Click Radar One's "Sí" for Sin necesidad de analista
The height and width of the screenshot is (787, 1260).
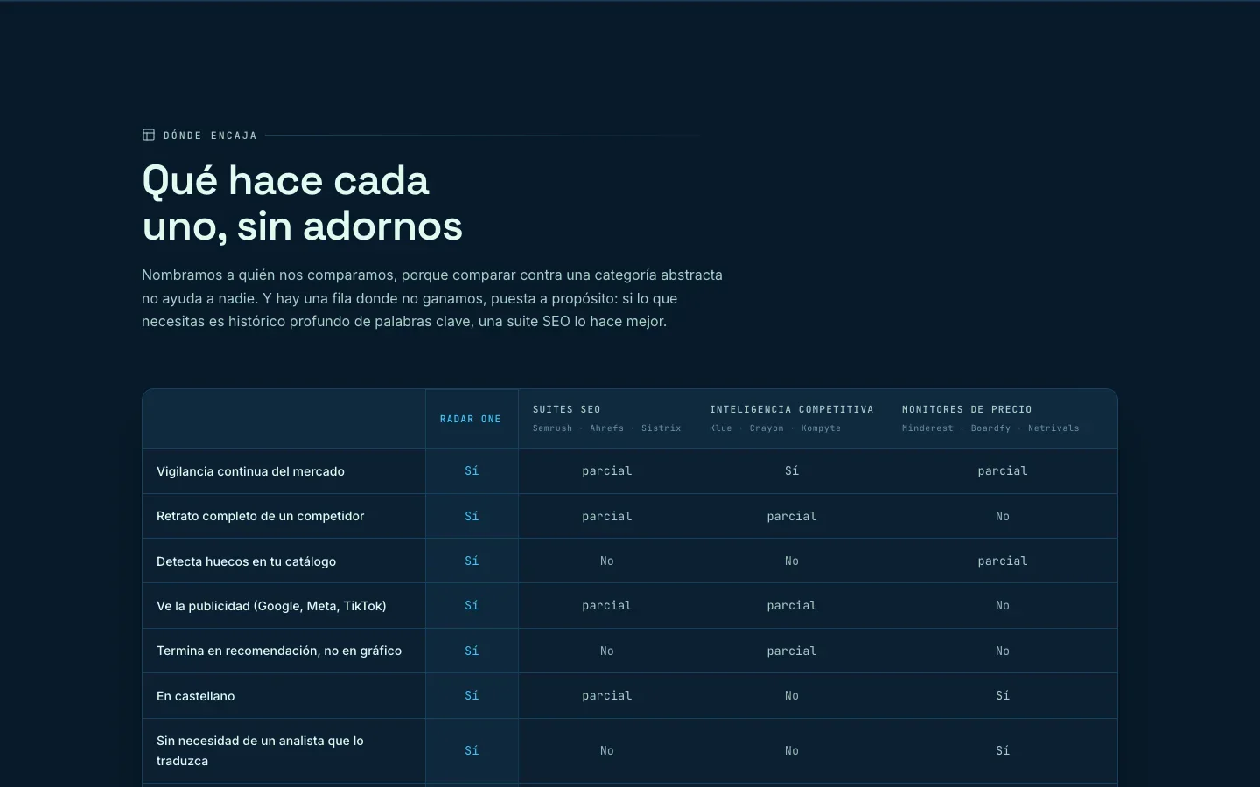[x=472, y=751]
